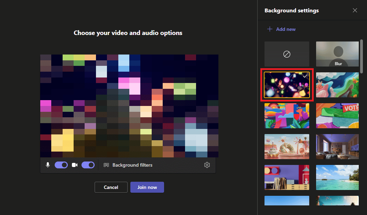This screenshot has height=215, width=367.
Task: Choose the tropical beach background
Action: click(x=337, y=177)
